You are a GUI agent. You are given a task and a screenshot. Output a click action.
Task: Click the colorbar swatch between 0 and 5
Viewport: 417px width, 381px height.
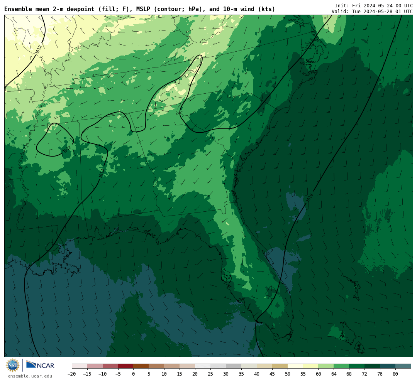(141, 366)
